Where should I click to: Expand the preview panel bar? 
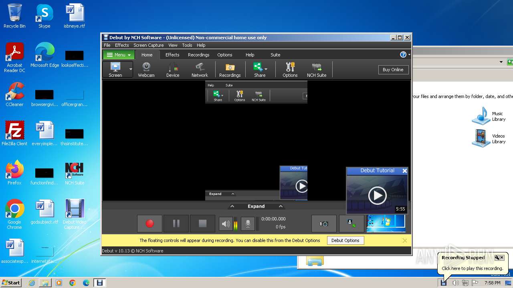click(256, 206)
